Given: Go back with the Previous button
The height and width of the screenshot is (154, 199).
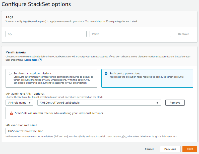Looking at the screenshot, I should pyautogui.click(x=170, y=149).
